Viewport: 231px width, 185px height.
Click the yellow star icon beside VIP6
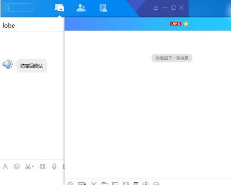(x=186, y=24)
